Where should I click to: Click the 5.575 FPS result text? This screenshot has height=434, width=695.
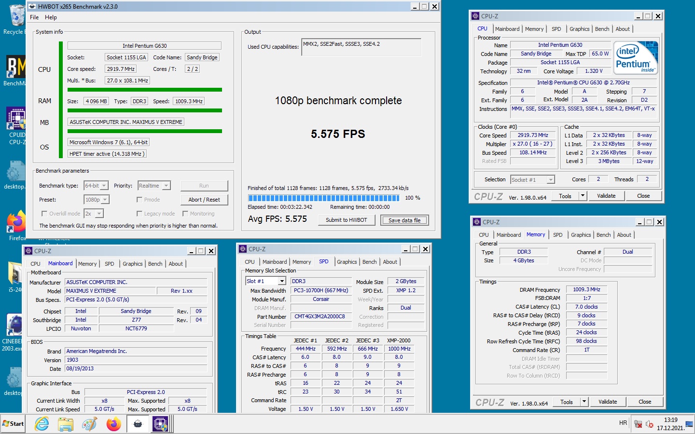pyautogui.click(x=338, y=134)
